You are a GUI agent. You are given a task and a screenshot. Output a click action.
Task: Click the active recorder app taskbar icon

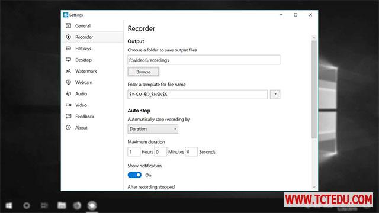coord(92,205)
